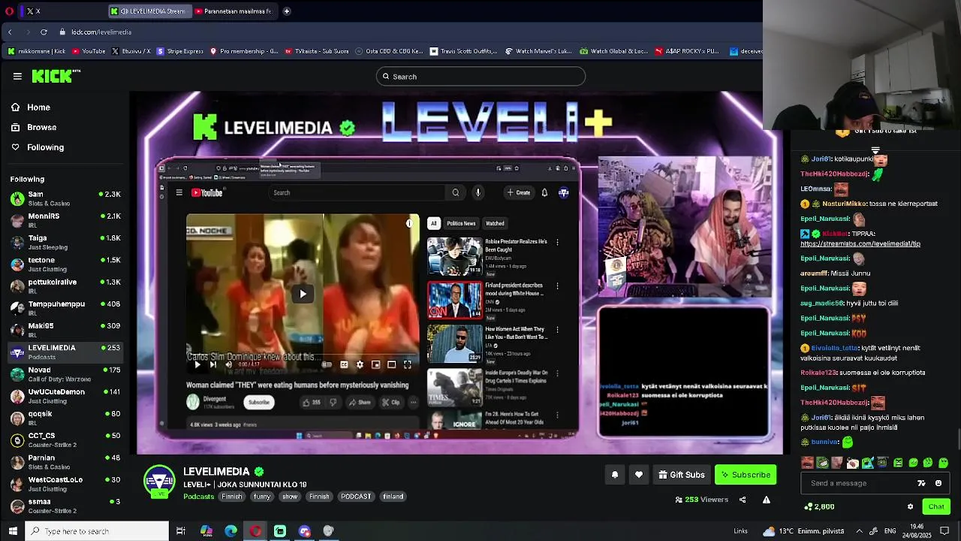Open the Stripe Express bookmark
The height and width of the screenshot is (541, 961).
click(x=179, y=51)
